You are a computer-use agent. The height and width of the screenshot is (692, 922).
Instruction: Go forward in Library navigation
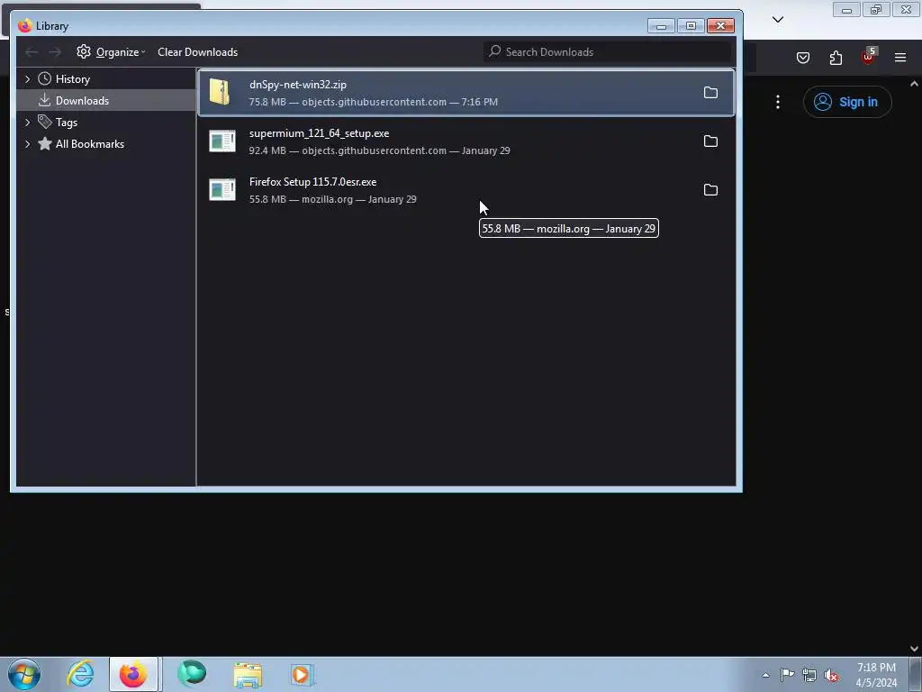pyautogui.click(x=55, y=52)
